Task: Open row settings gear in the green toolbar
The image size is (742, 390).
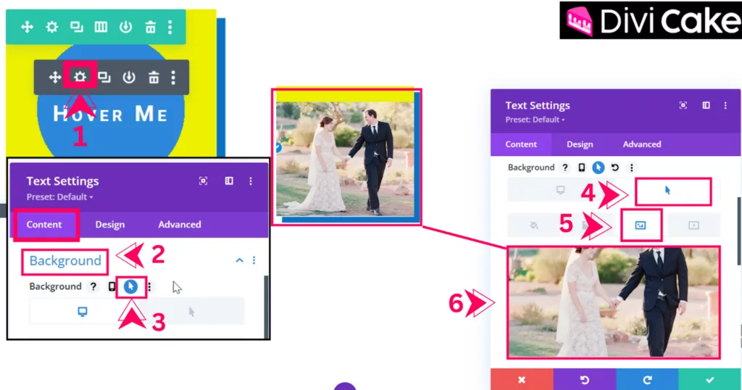Action: tap(51, 27)
